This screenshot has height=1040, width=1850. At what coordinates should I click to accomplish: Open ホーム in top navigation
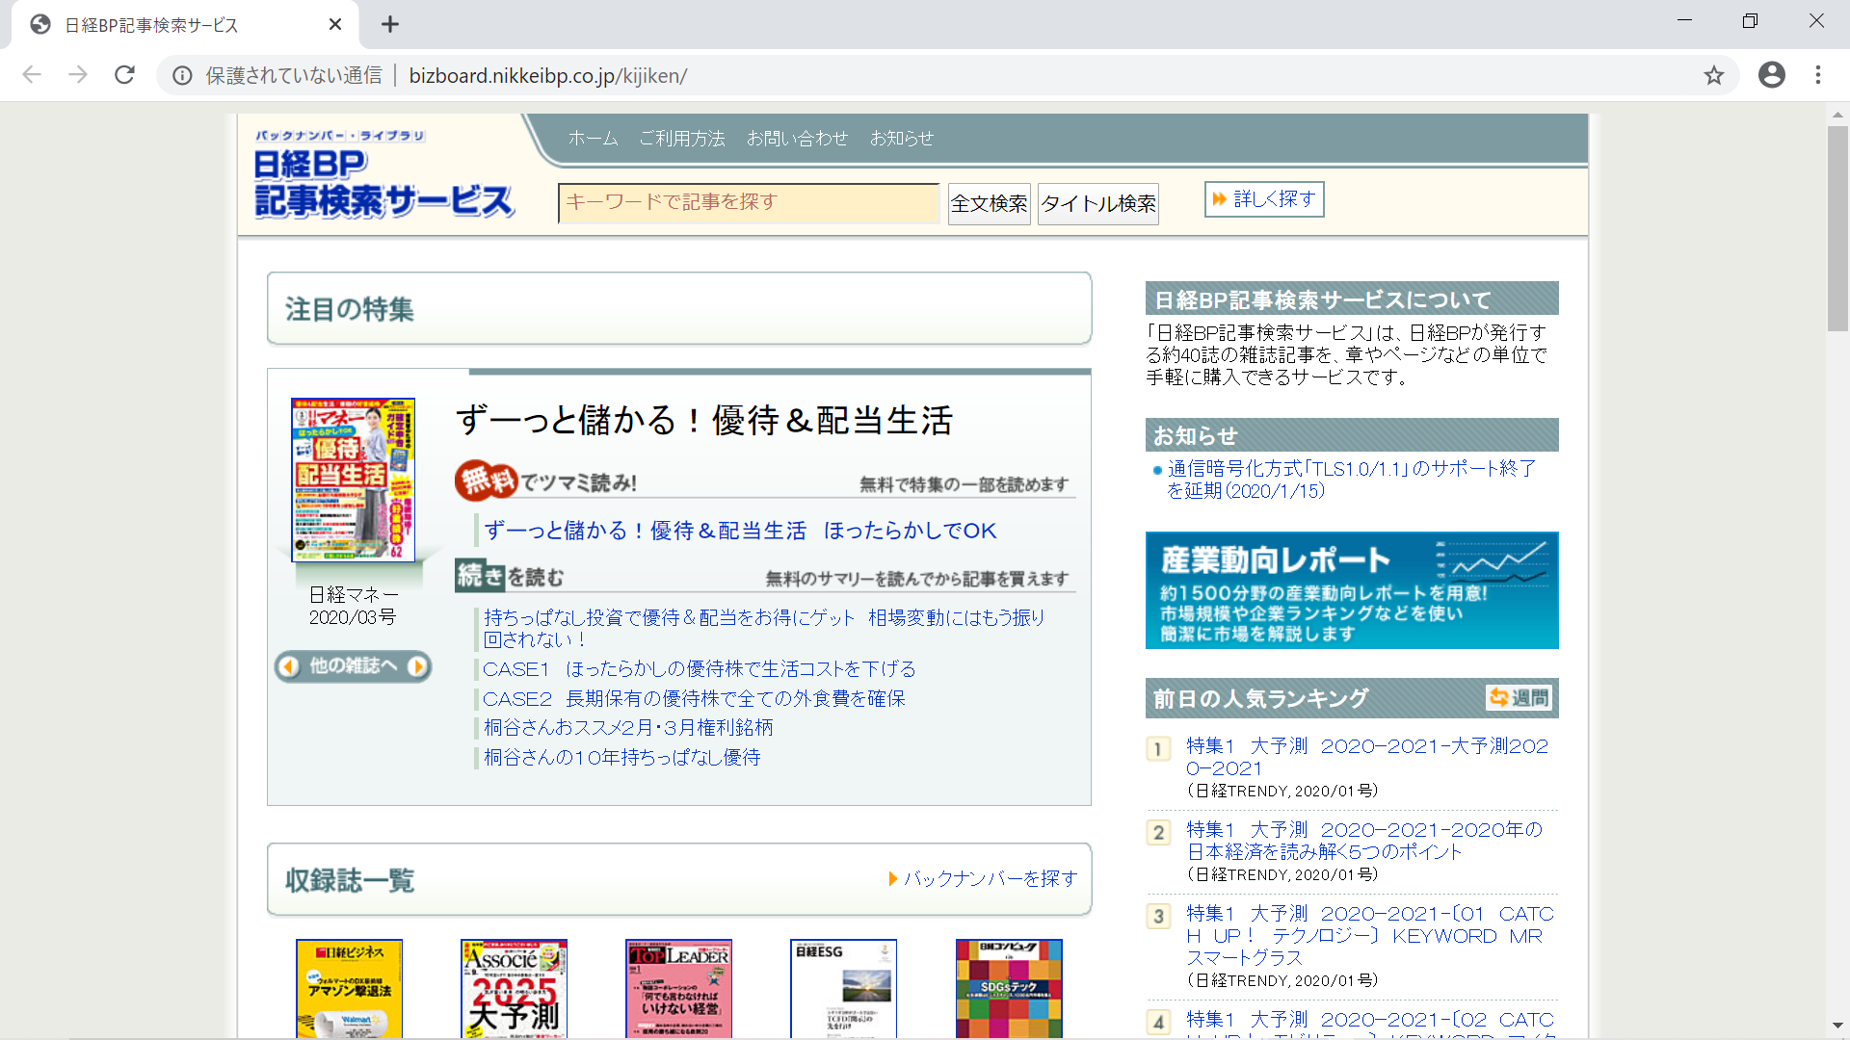[593, 139]
